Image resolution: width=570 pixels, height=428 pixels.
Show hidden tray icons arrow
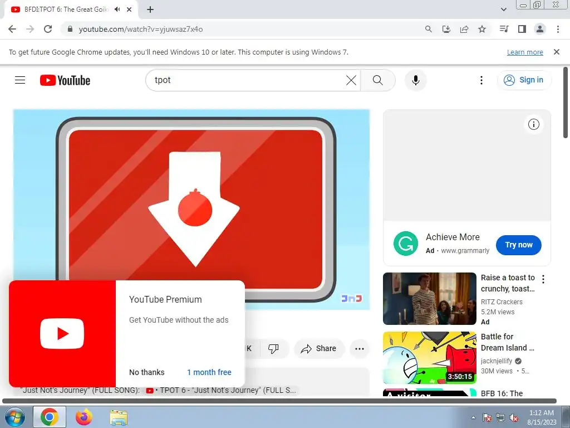[x=473, y=417]
